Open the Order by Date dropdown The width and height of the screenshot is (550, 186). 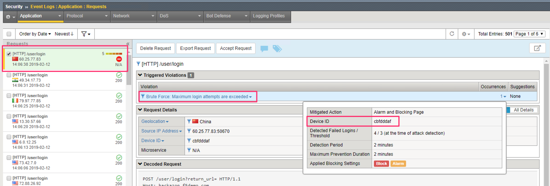pos(35,34)
